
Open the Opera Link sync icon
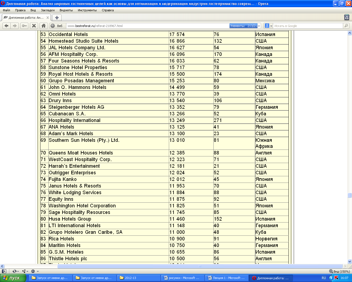pos(15,271)
